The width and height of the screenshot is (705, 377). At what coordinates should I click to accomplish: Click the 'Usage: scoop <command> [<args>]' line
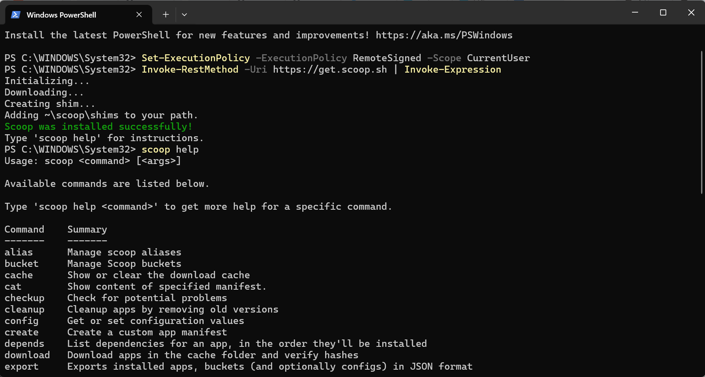[93, 161]
